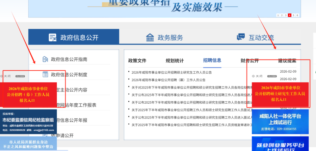
Task: Click the 政府信息公开制度 list icon
Action: coord(45,74)
